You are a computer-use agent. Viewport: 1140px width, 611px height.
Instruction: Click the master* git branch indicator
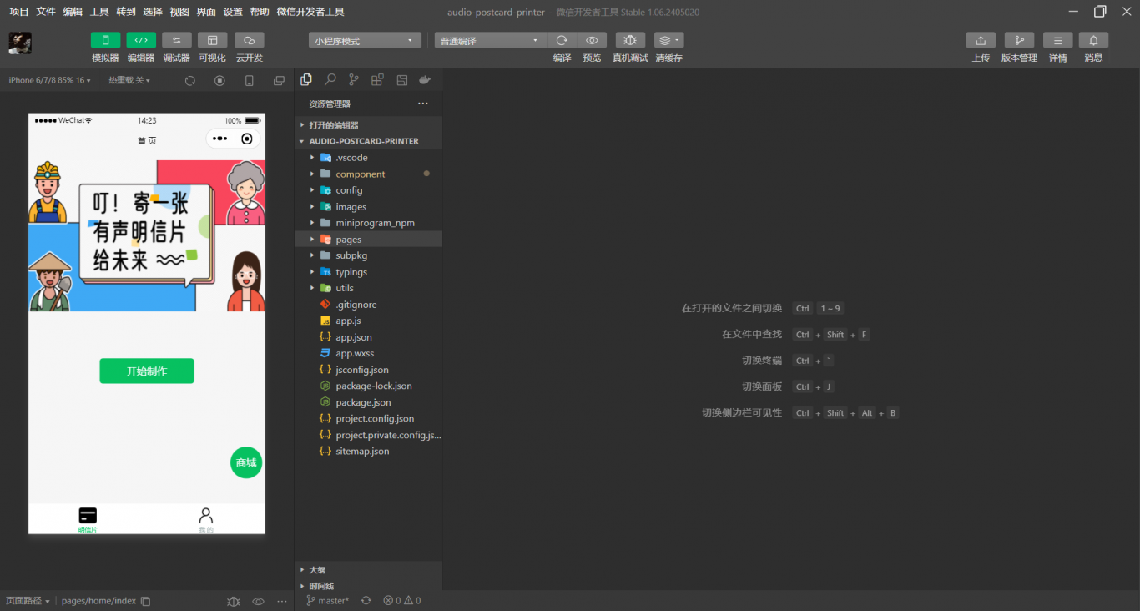327,600
